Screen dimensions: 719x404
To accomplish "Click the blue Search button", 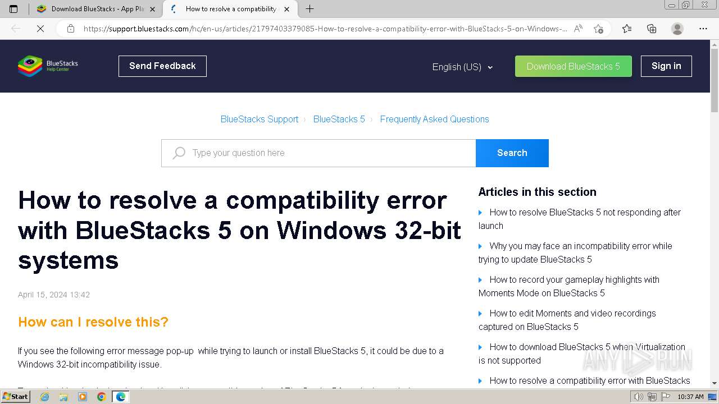I will tap(512, 153).
